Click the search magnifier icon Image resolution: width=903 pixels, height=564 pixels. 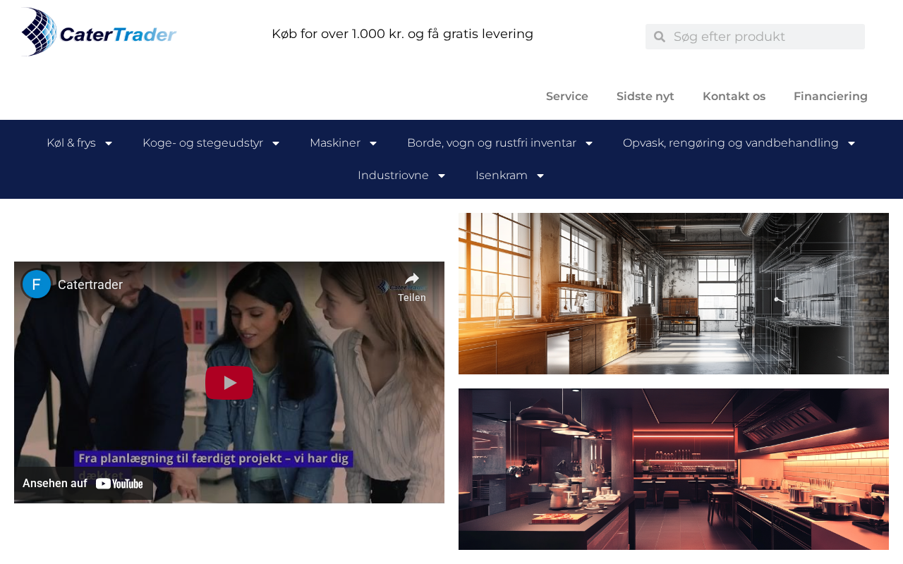pos(660,37)
